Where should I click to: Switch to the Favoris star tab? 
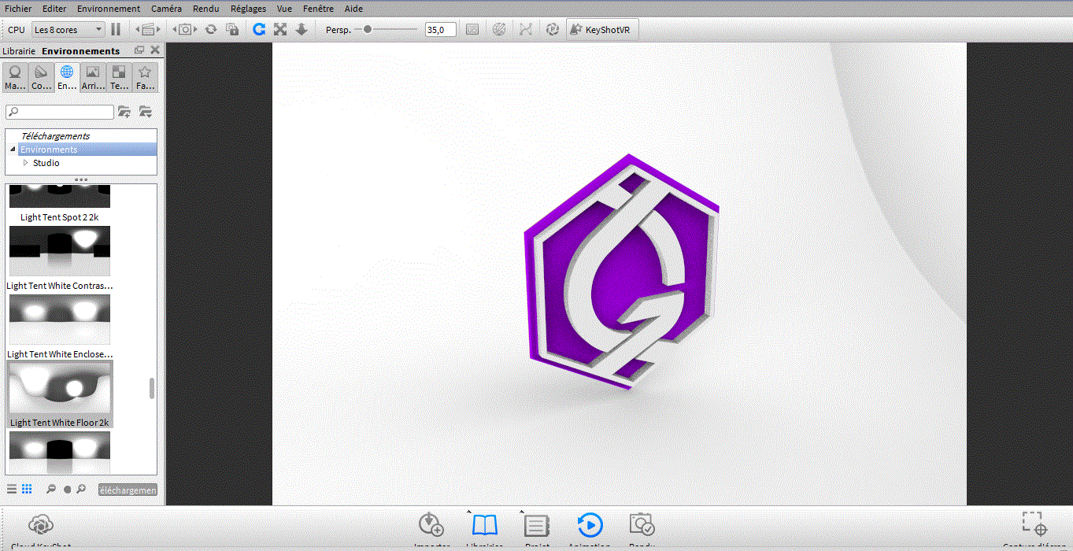(145, 77)
